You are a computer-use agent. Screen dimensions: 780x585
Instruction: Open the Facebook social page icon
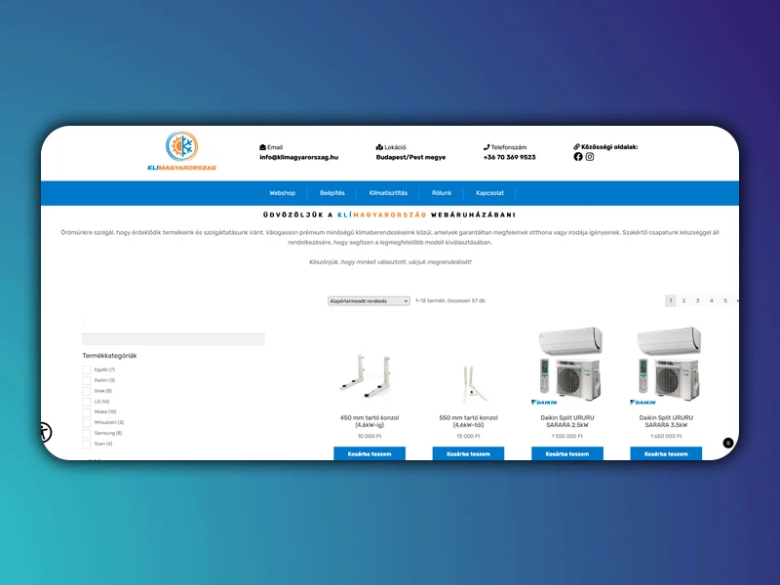click(578, 157)
